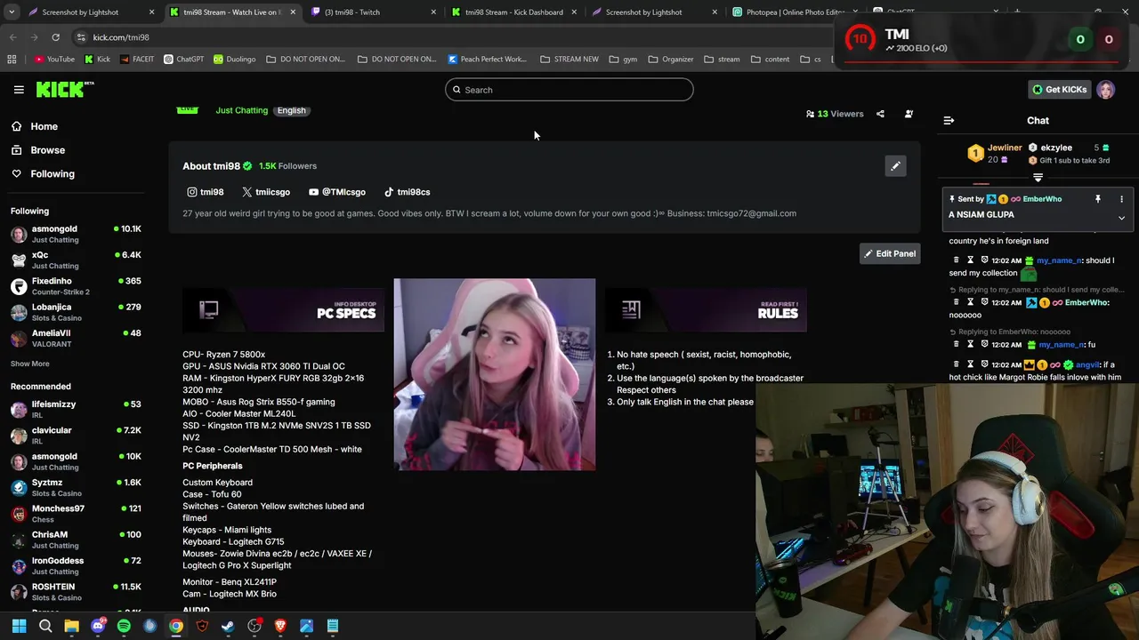The image size is (1139, 640).
Task: Open the YouTube bookmark
Action: [x=54, y=60]
